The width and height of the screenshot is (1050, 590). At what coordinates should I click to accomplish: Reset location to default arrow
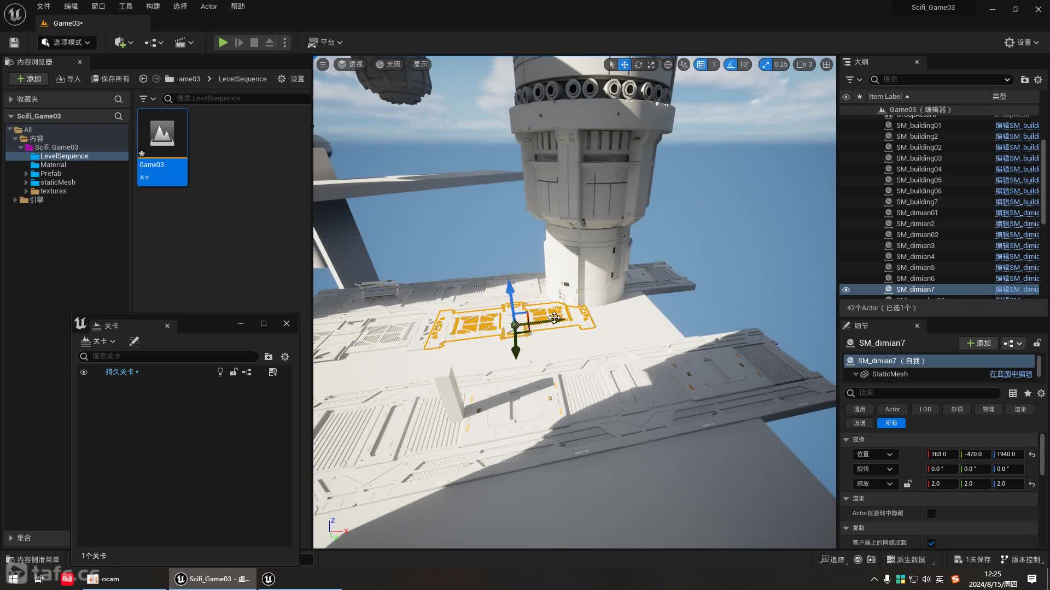[x=1032, y=455]
